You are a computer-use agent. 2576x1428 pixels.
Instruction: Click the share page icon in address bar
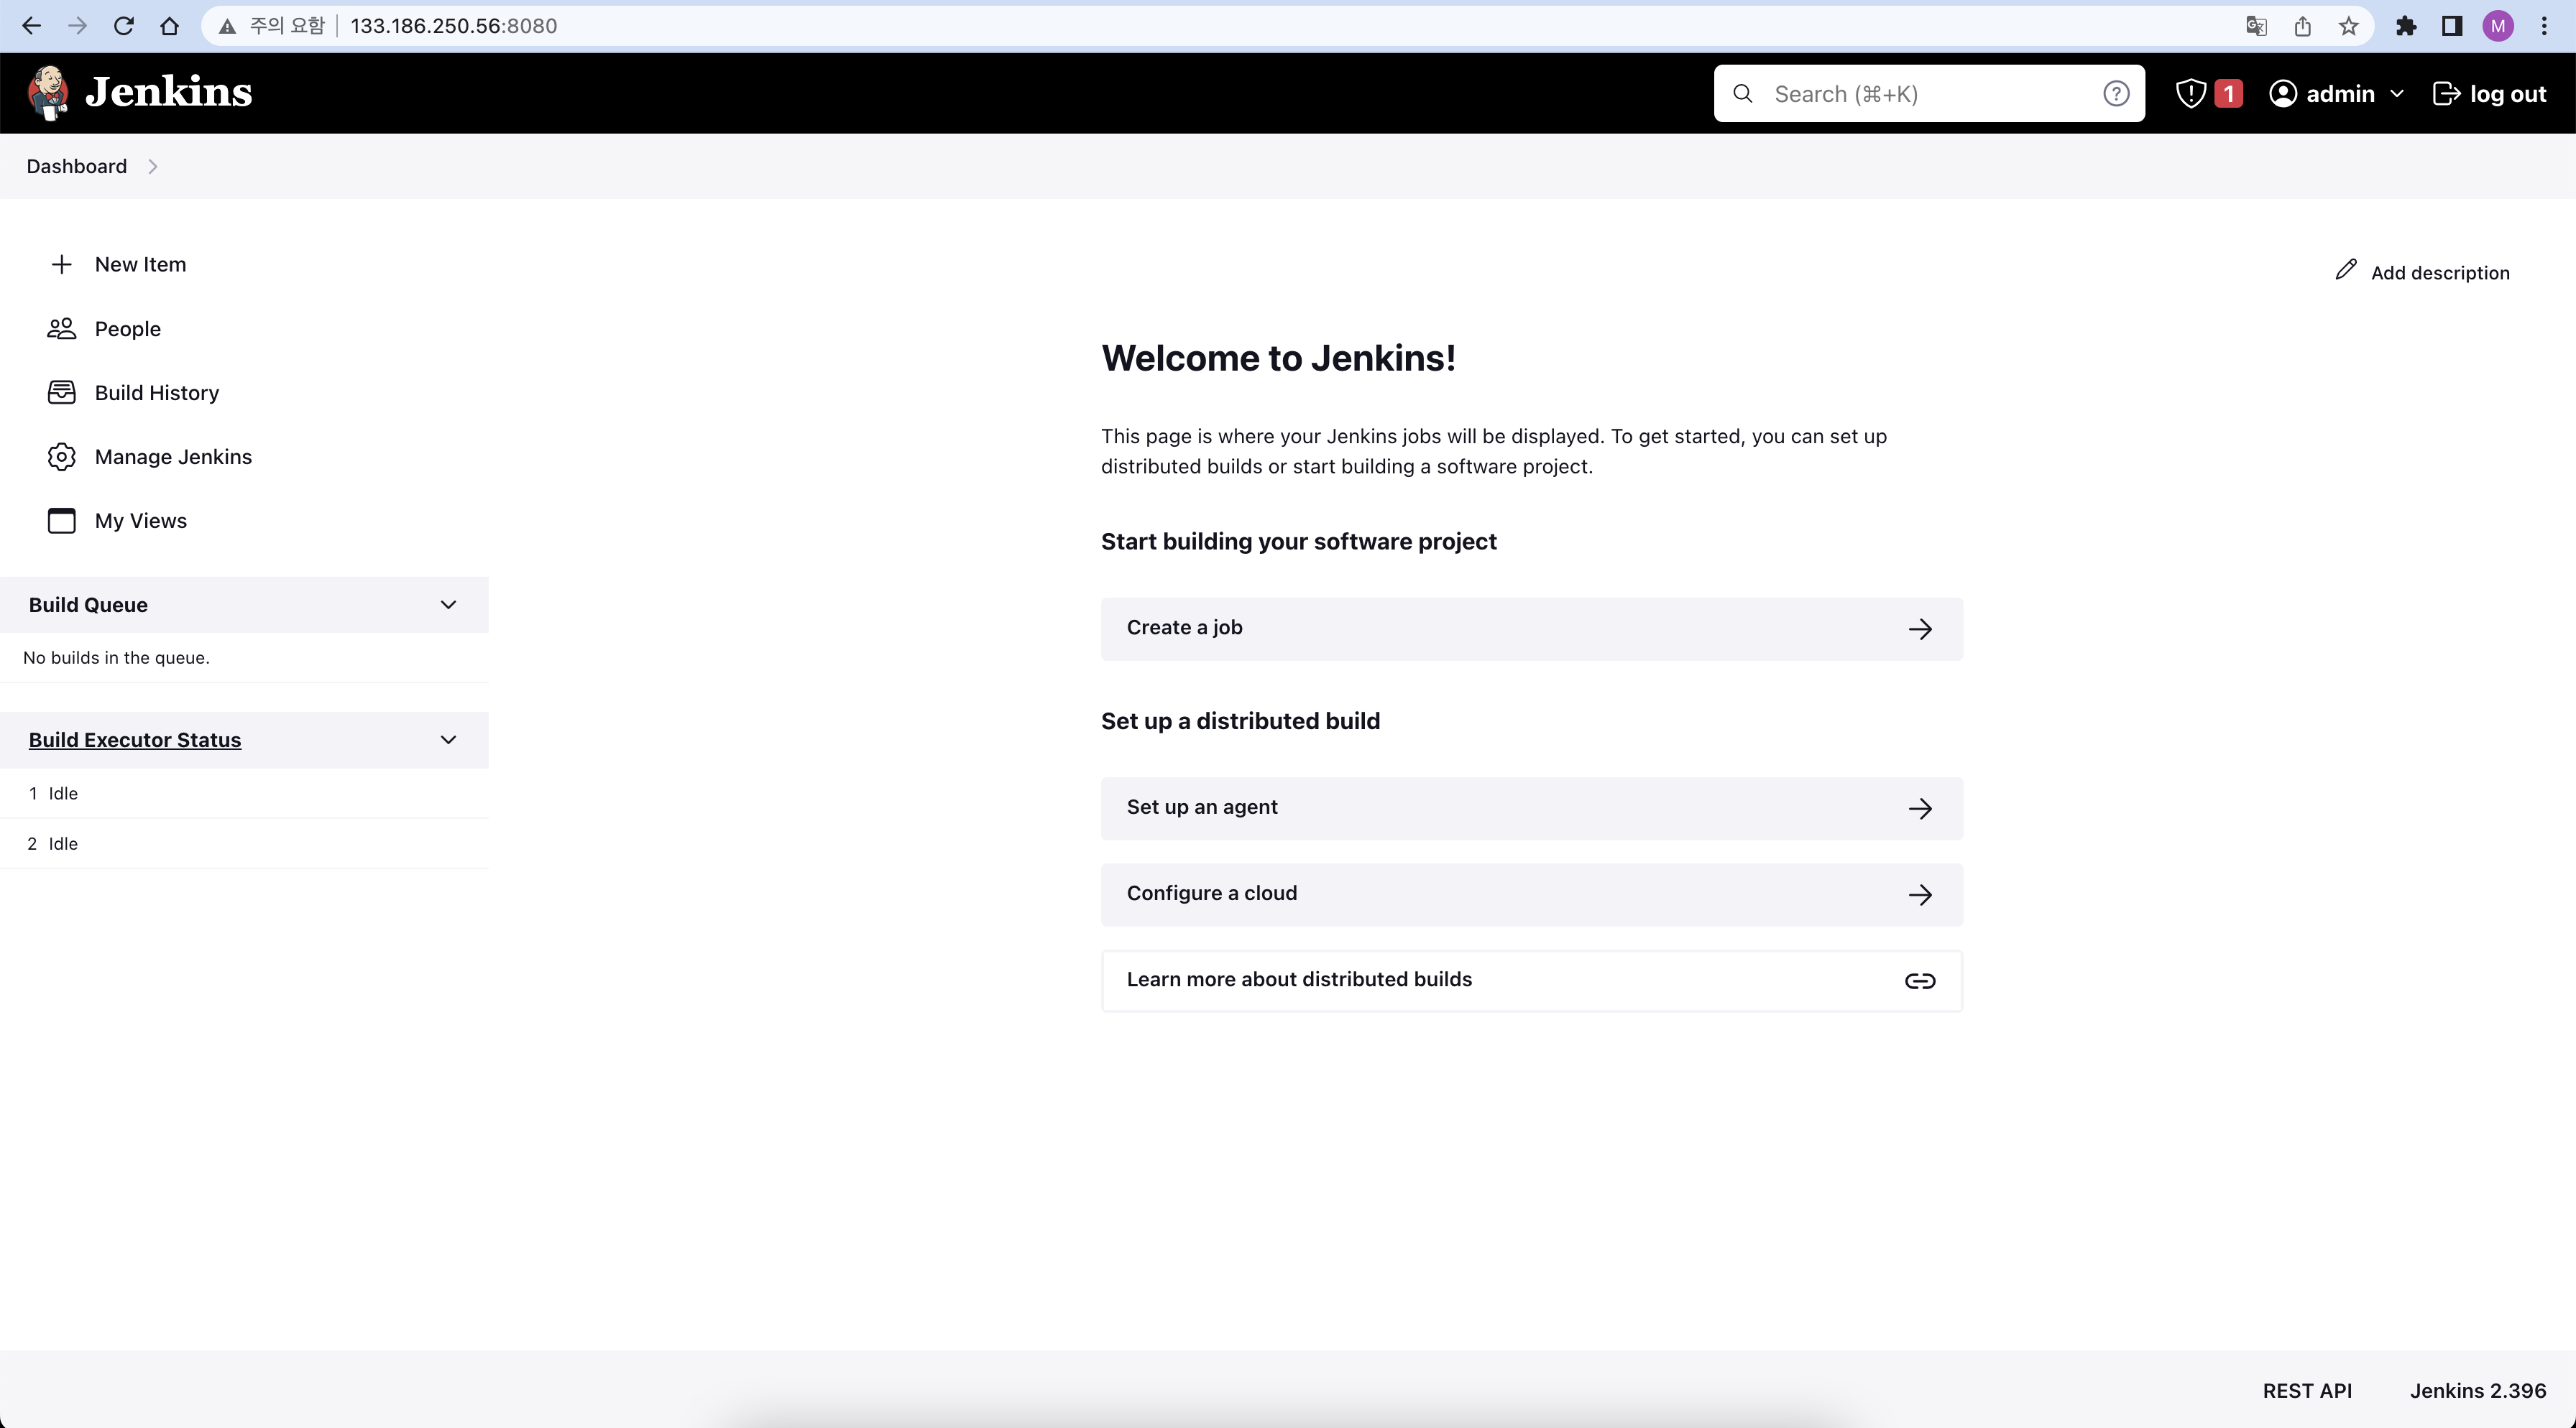2302,26
